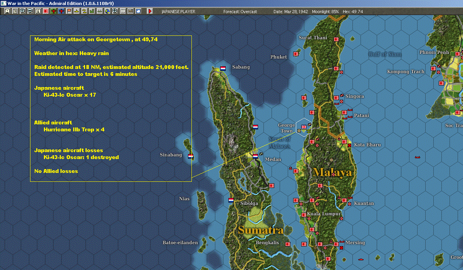Click 'Ki-43-Ic Oscar: 1 destroyed' line
Screen dimensions: 463x270
pyautogui.click(x=81, y=157)
